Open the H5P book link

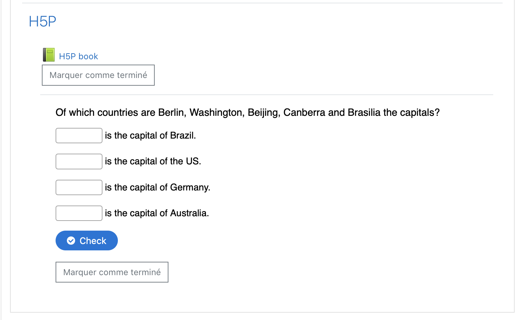click(78, 56)
